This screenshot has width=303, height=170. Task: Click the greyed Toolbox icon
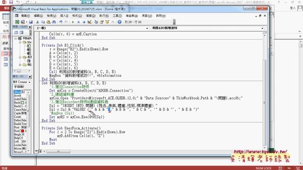pyautogui.click(x=113, y=22)
